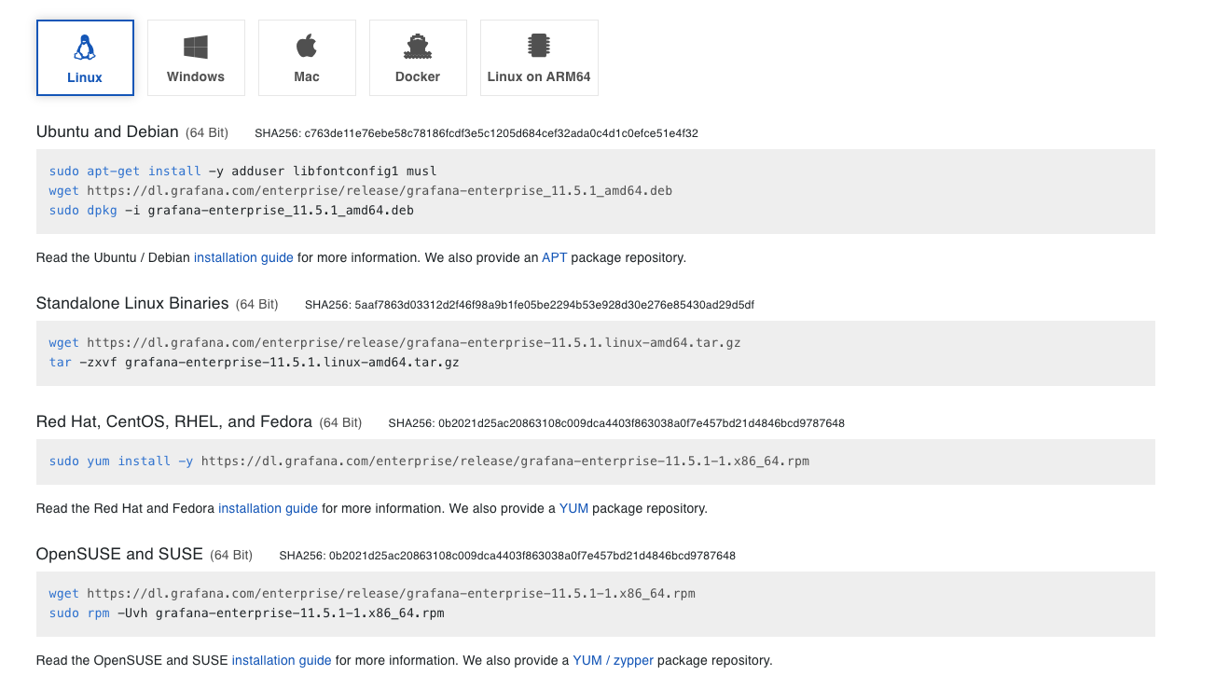The width and height of the screenshot is (1215, 689).
Task: Follow the YUM / zypper repository link
Action: pos(613,660)
